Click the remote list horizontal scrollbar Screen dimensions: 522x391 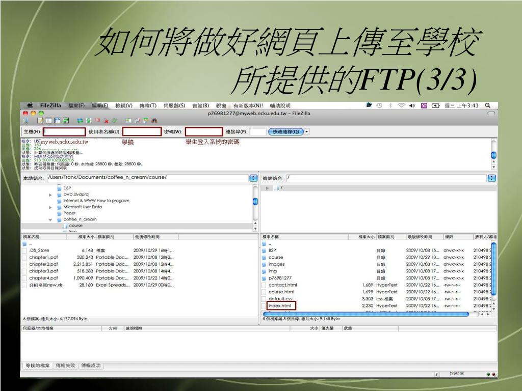tap(366, 314)
